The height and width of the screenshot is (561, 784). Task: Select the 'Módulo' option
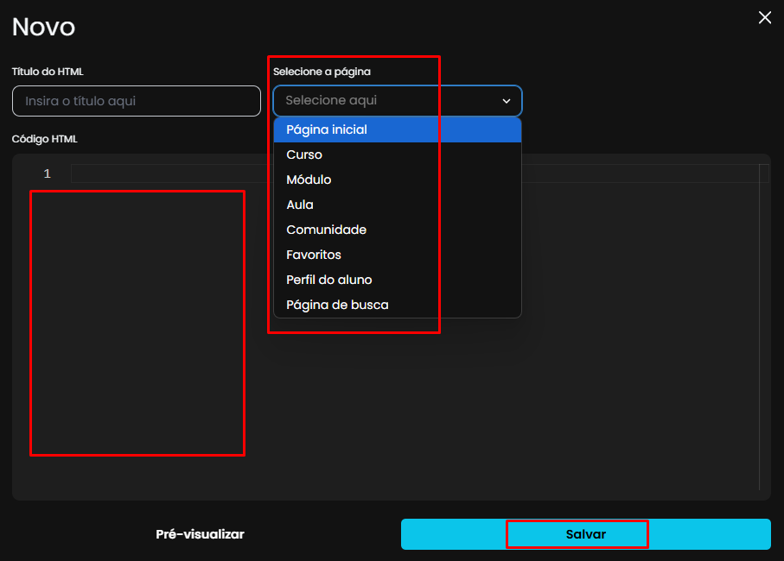pyautogui.click(x=398, y=180)
